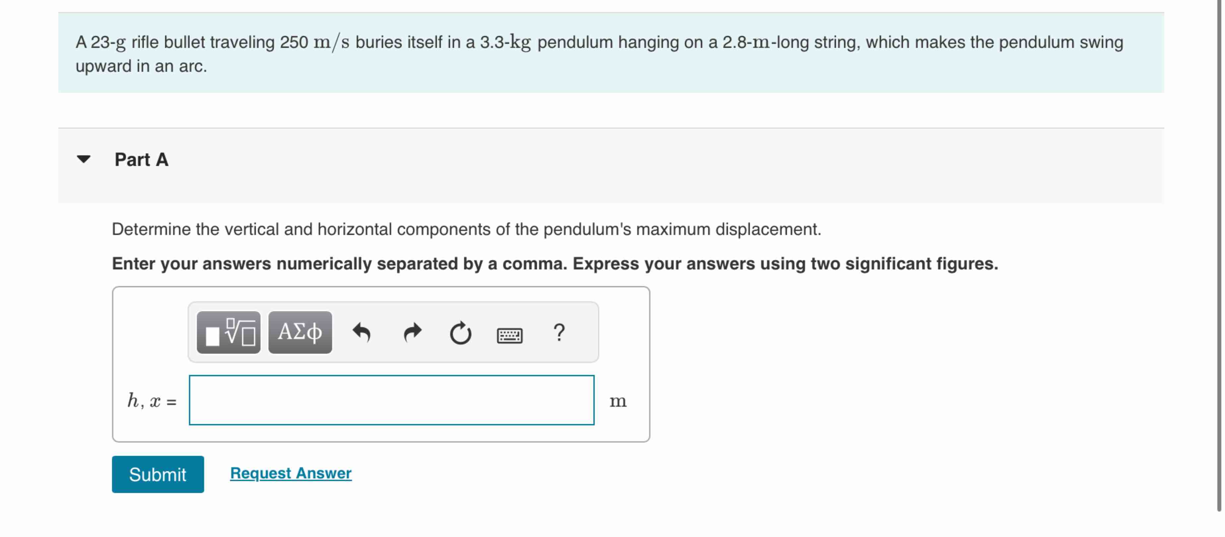Click the vertical scrollbar on right edge
This screenshot has height=537, width=1225.
(1220, 238)
